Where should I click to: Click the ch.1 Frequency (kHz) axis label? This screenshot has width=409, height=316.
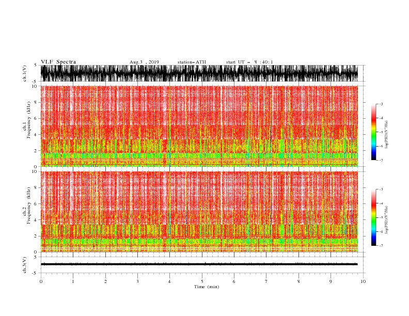tap(27, 120)
